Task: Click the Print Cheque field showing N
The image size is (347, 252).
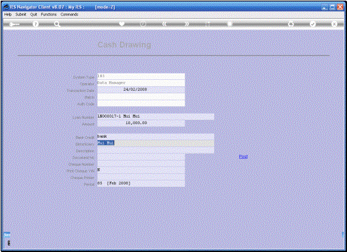Action: coord(141,170)
